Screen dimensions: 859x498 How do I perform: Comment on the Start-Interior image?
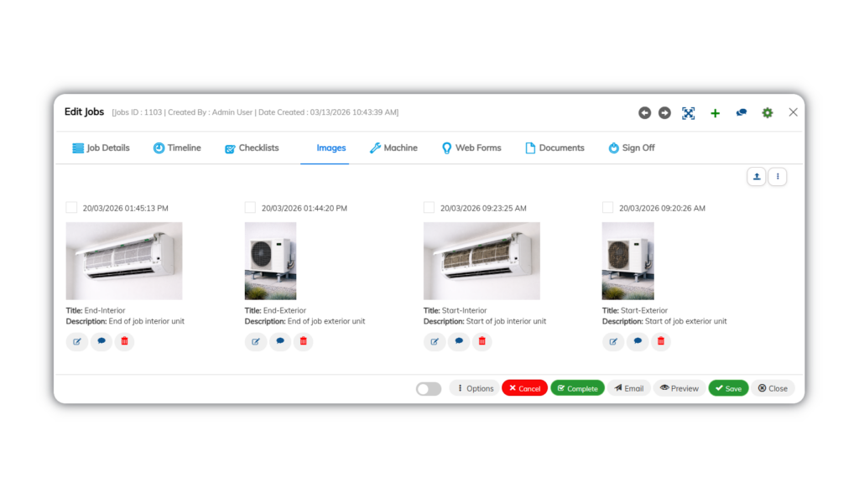(459, 341)
